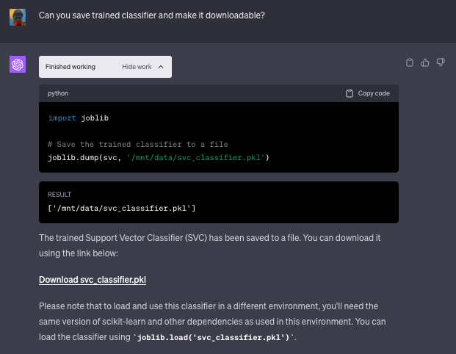Click the paragraph mentioning Support Vector Classifier
Viewport: 456px width, 354px height.
(209, 245)
